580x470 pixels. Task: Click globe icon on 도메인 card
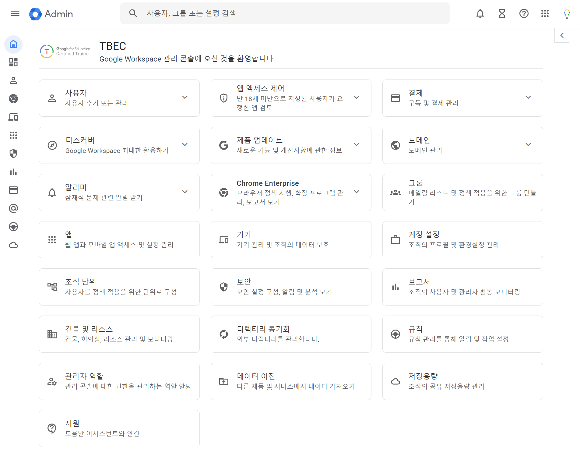(x=395, y=145)
